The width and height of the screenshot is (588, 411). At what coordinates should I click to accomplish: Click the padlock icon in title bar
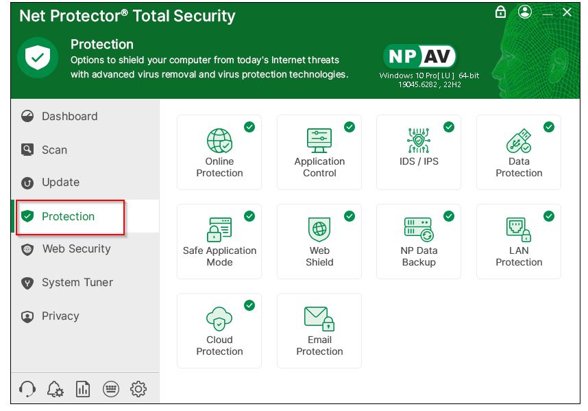point(500,12)
